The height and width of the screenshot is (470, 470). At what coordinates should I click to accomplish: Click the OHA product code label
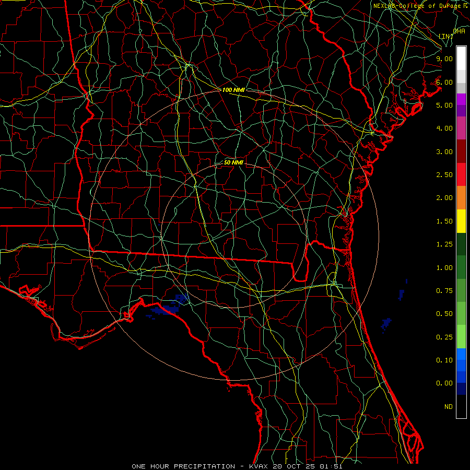pyautogui.click(x=459, y=31)
